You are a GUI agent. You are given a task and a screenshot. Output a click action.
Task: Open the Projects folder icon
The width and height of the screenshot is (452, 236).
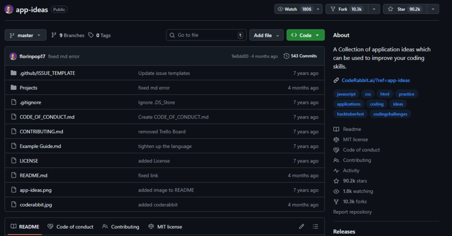coord(13,88)
